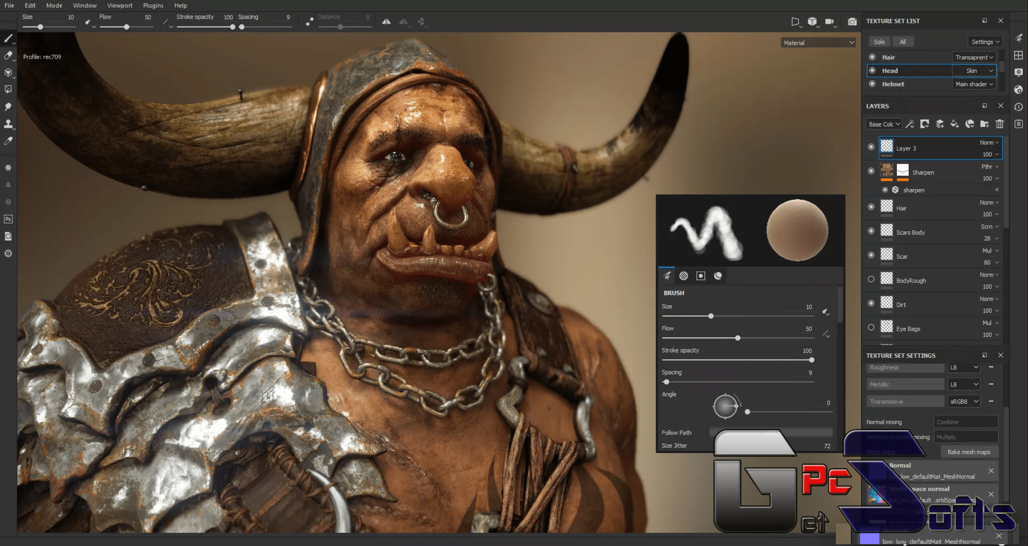Open Scars Body blend mode dropdown
The height and width of the screenshot is (546, 1028).
(x=990, y=226)
